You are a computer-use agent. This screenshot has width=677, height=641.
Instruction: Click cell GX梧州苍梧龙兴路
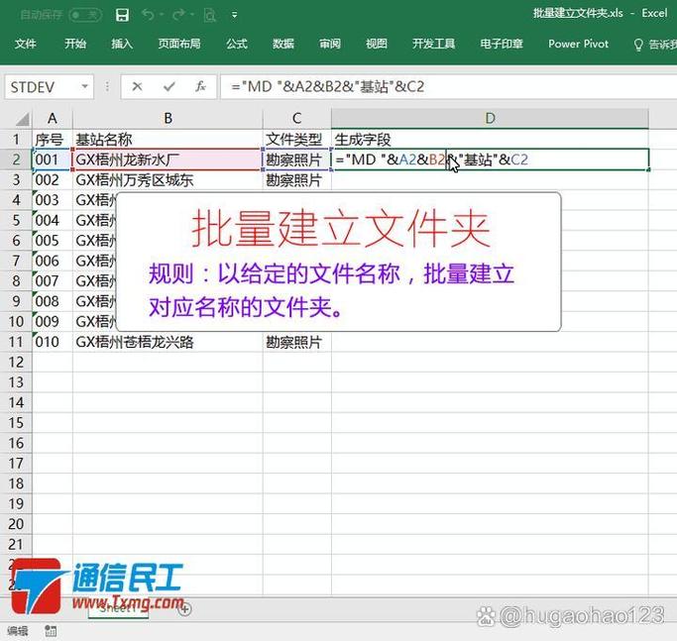click(168, 342)
